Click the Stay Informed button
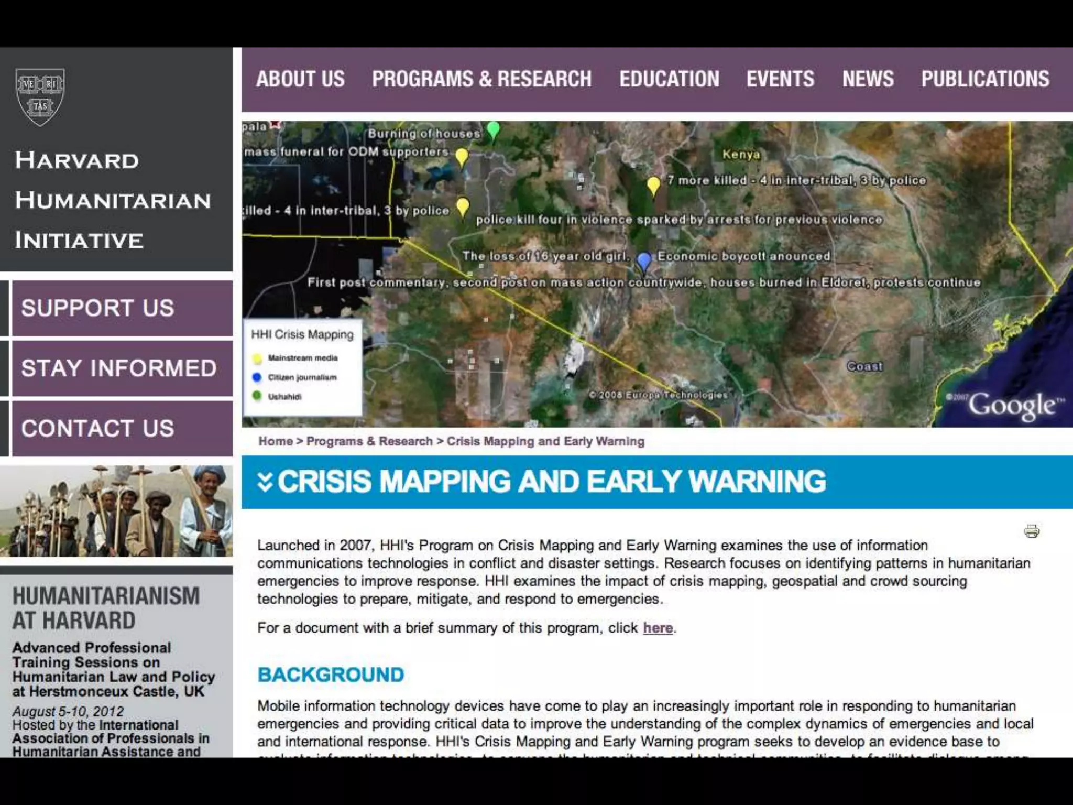1073x805 pixels. click(122, 368)
